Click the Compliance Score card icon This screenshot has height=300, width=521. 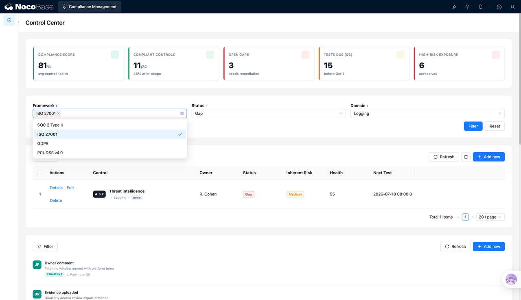pyautogui.click(x=115, y=55)
